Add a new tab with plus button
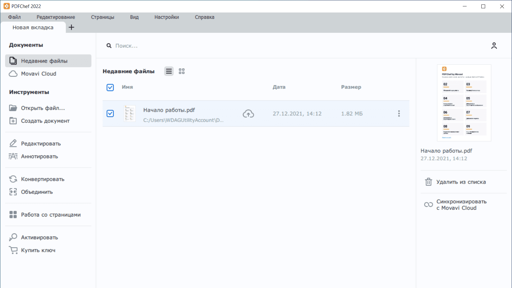Image resolution: width=512 pixels, height=288 pixels. coord(71,27)
